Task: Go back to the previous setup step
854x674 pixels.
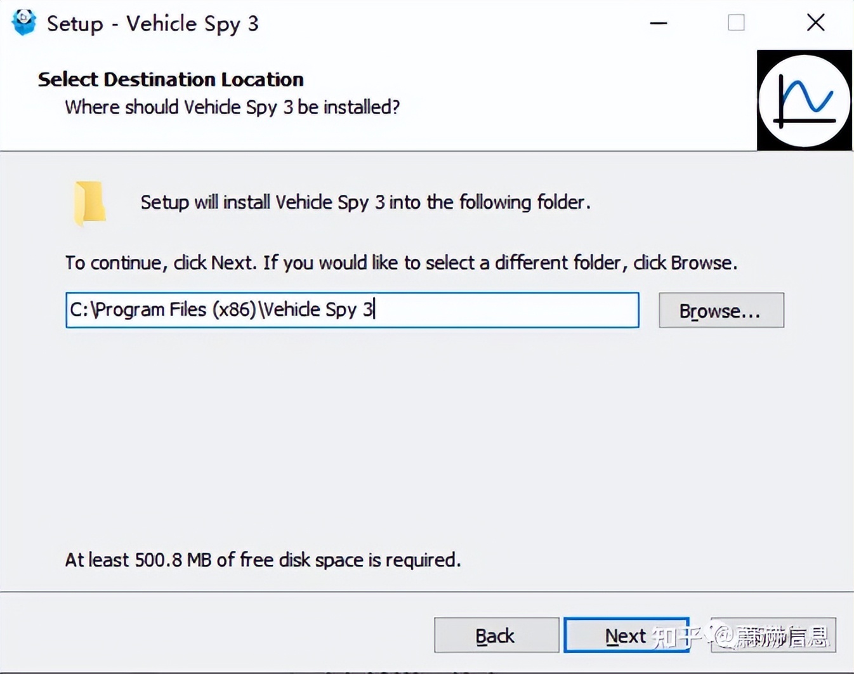Action: 496,635
